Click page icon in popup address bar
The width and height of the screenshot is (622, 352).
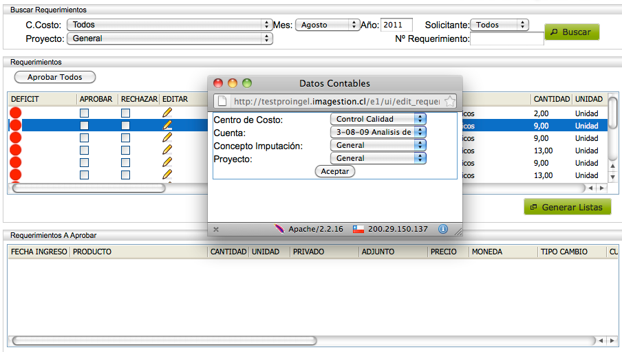click(x=222, y=101)
